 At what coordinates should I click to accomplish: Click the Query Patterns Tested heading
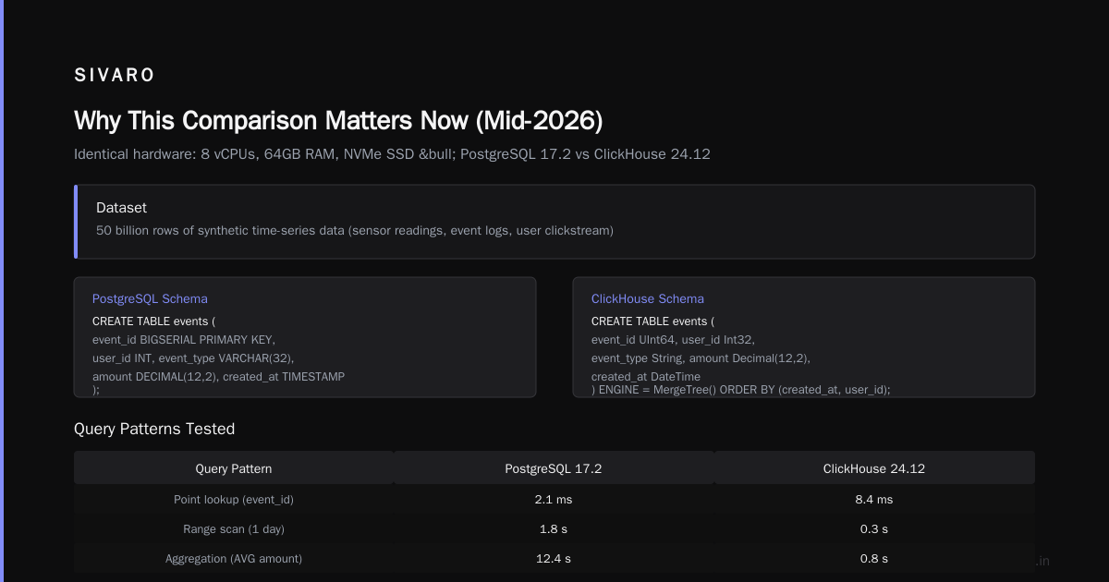[x=154, y=429]
